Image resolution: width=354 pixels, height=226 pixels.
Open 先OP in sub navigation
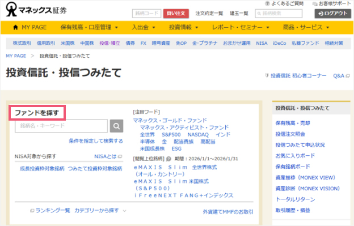click(182, 43)
